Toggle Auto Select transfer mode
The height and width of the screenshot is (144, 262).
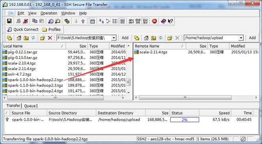coord(145,21)
